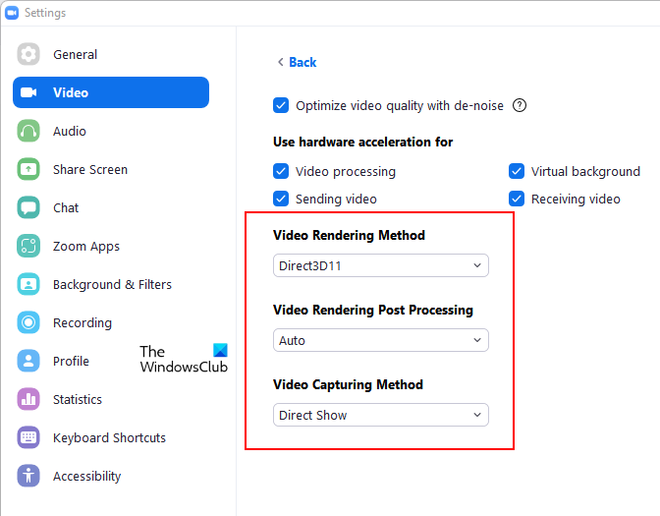Expand Video Rendering Post Processing dropdown
The width and height of the screenshot is (660, 516).
[380, 340]
